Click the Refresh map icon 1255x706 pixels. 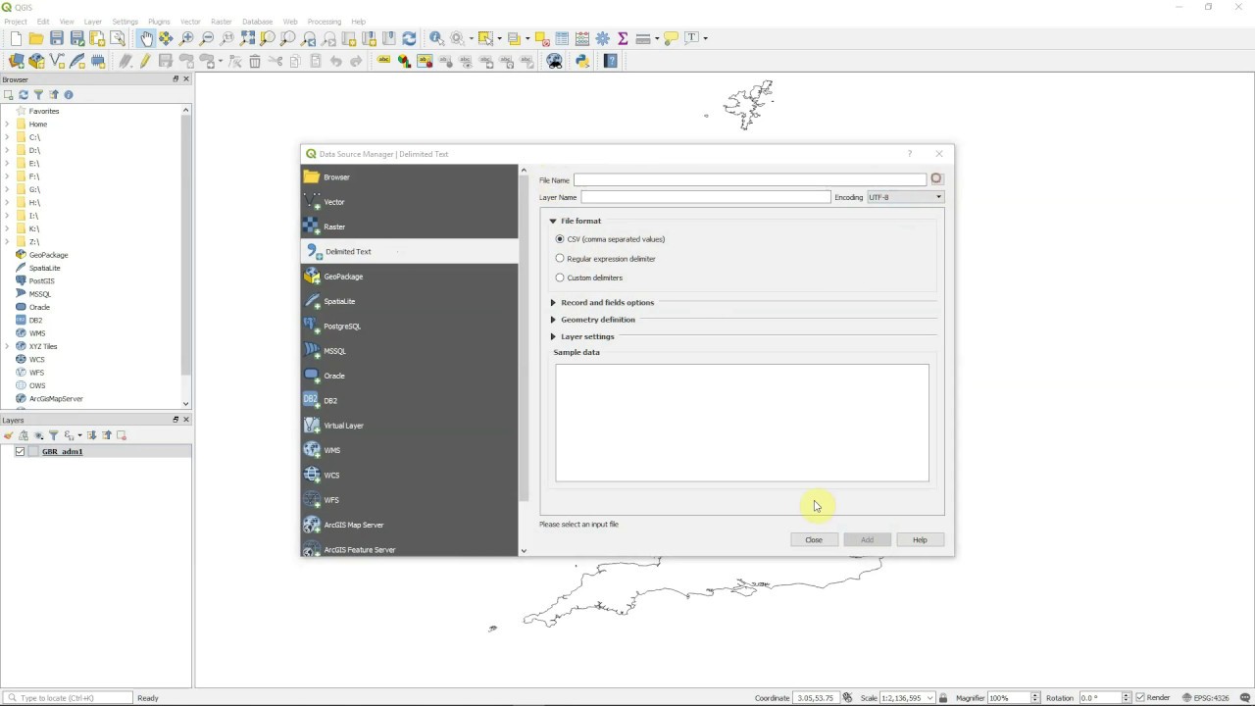(409, 38)
